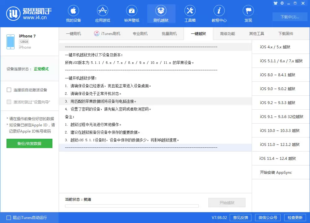The width and height of the screenshot is (310, 223).
Task: Click 意见反馈 feedback button
Action: [241, 218]
